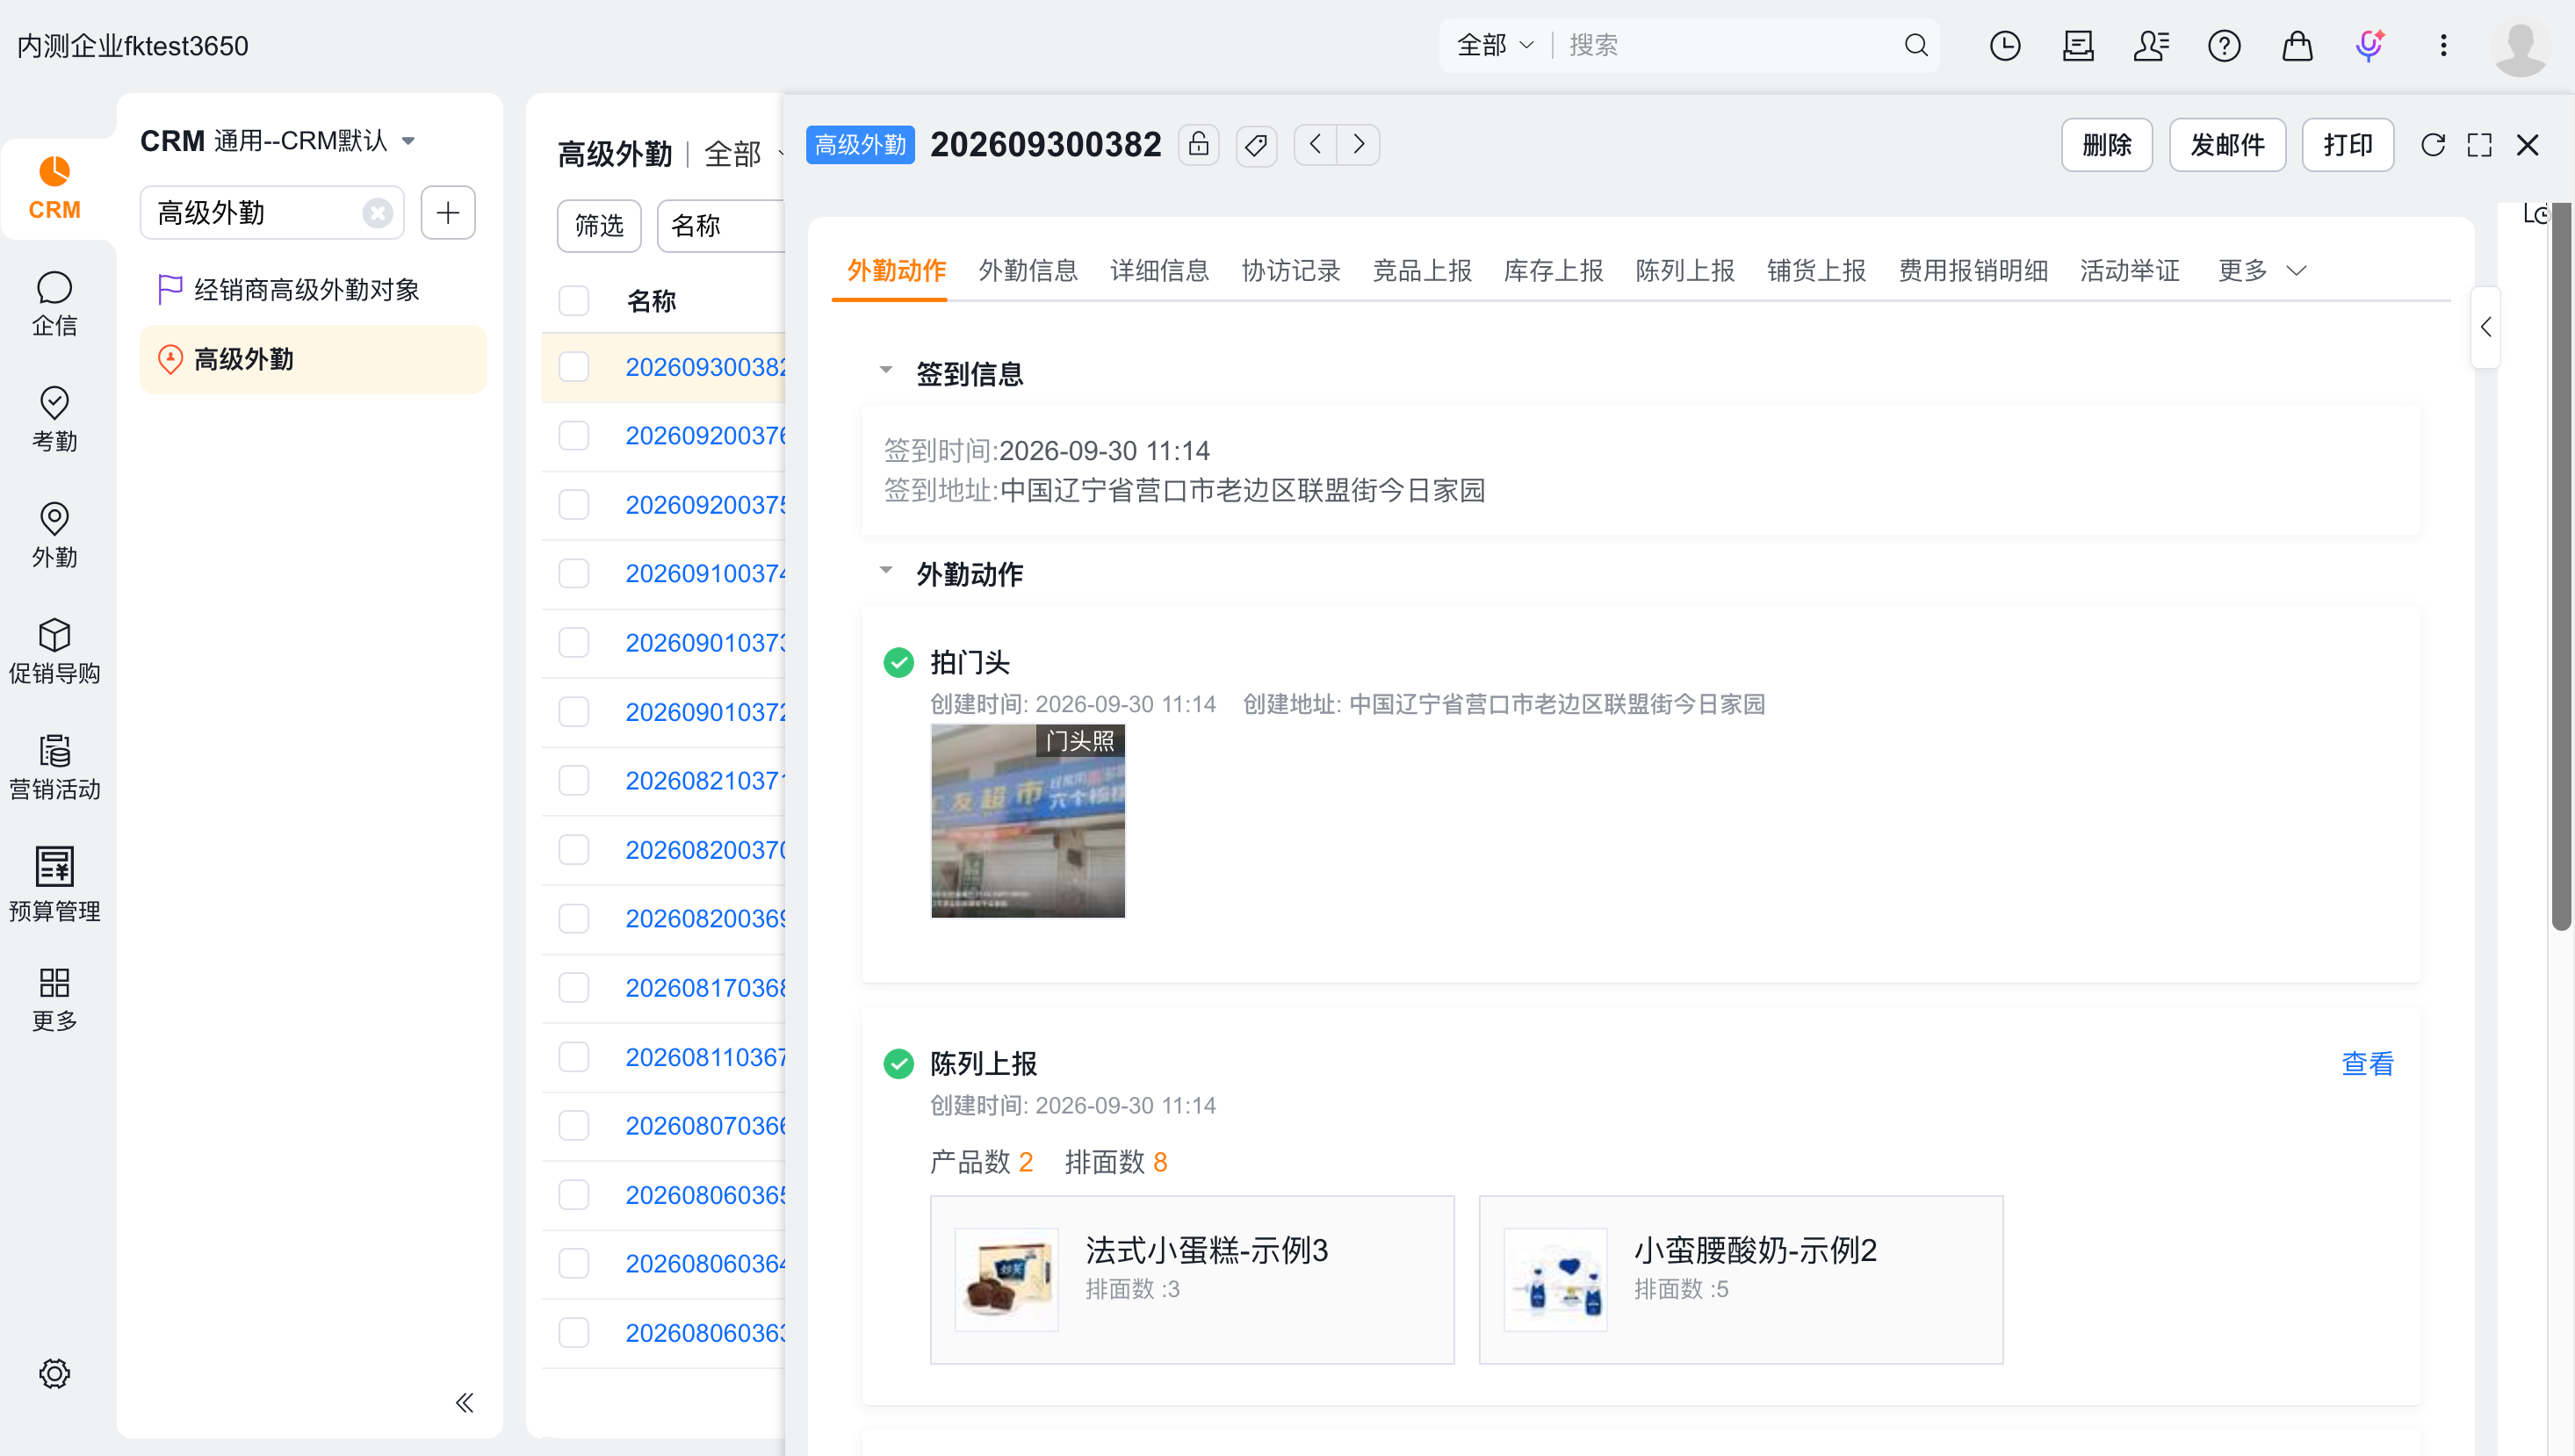Clear the 高级外勤 search field
Viewport: 2575px width, 1456px height.
(377, 213)
